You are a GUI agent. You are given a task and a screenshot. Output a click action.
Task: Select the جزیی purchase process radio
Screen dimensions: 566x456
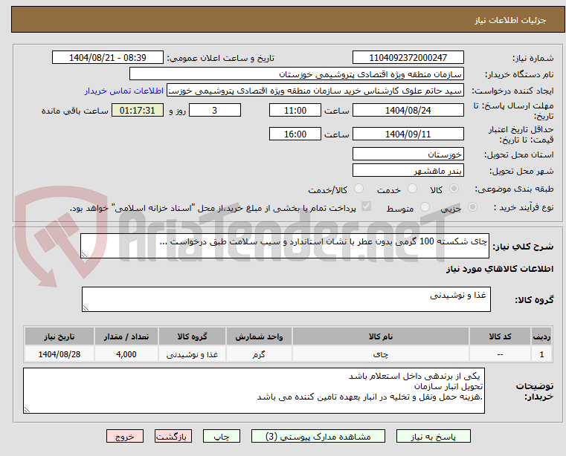(x=472, y=207)
